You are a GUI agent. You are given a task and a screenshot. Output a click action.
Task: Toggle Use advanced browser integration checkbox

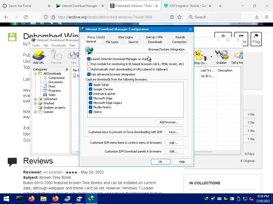[89, 74]
